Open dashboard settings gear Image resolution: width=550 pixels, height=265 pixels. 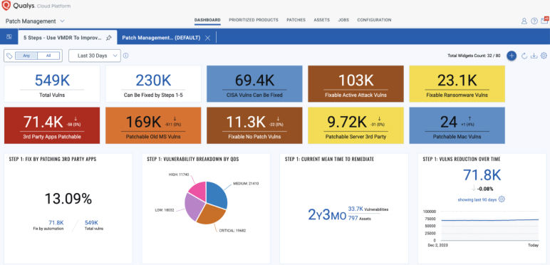[x=544, y=56]
